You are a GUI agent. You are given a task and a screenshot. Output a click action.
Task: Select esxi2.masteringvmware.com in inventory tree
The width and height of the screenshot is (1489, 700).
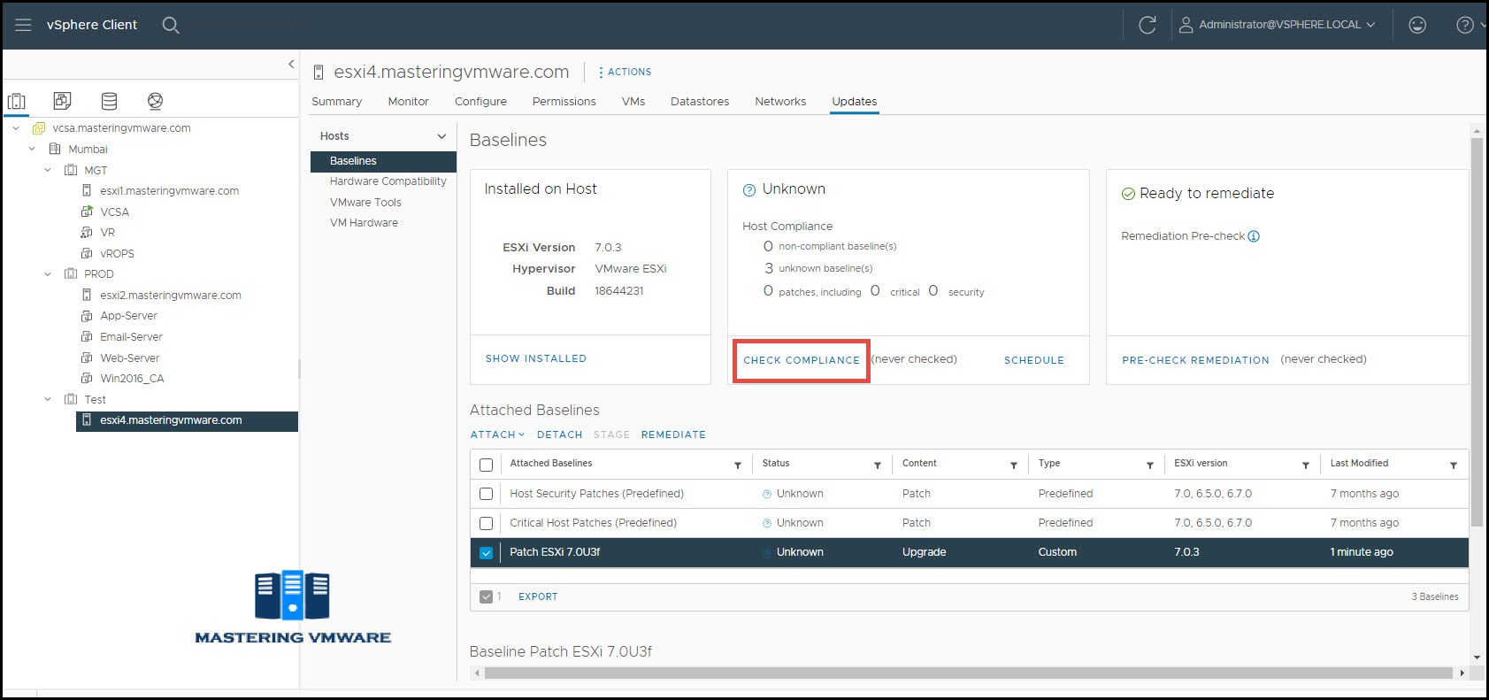[x=171, y=296]
